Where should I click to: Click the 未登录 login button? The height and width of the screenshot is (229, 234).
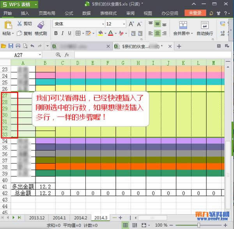[x=195, y=13]
